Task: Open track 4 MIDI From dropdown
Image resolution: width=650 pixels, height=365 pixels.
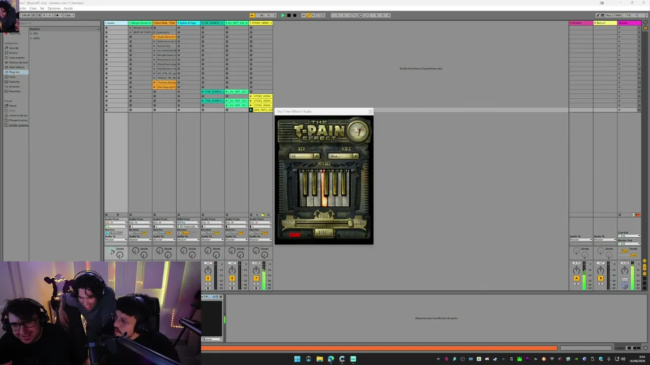Action: pos(188,223)
